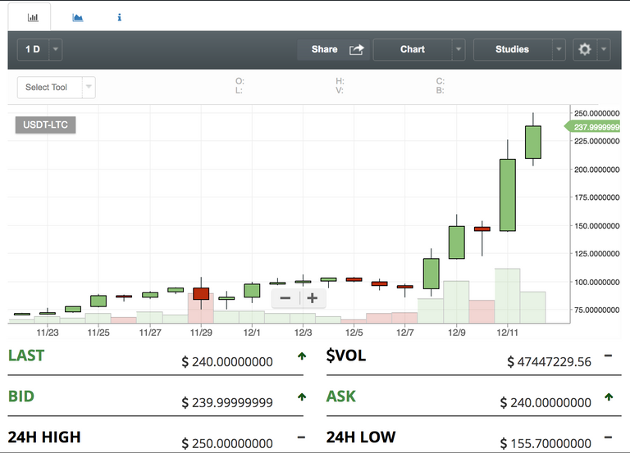Click the dash indicator beside 24H LOW
The height and width of the screenshot is (453, 630).
(609, 437)
